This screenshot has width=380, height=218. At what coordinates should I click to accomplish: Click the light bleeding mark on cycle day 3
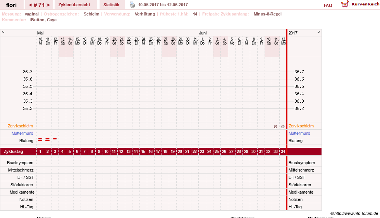(55, 139)
